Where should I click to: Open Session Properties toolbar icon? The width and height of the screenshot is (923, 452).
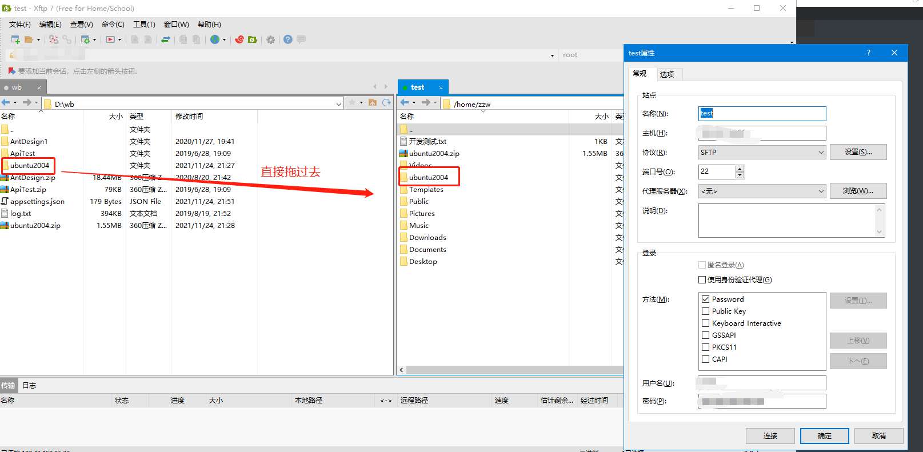85,39
